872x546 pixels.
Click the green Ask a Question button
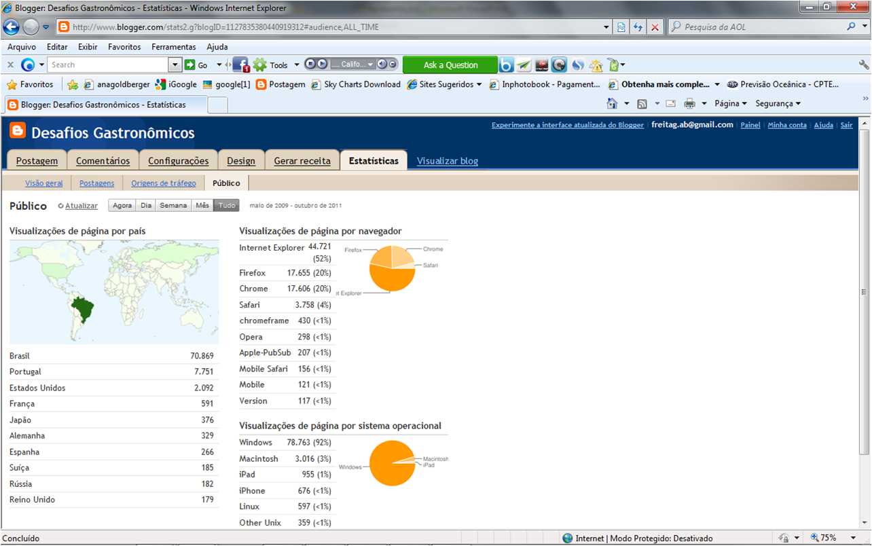(450, 65)
